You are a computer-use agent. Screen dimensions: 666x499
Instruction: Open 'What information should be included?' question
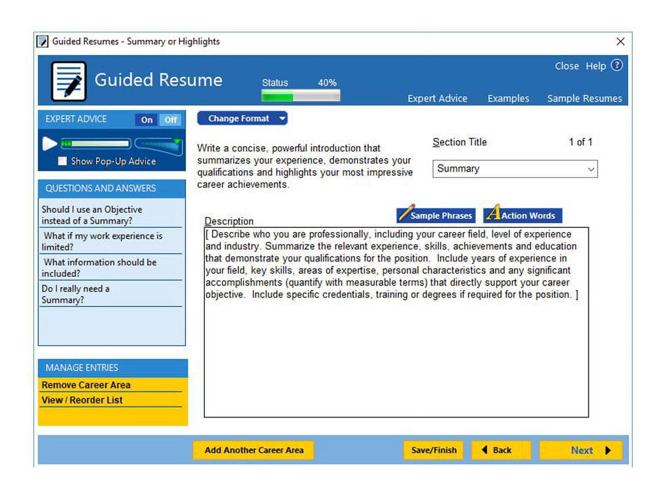click(x=112, y=268)
